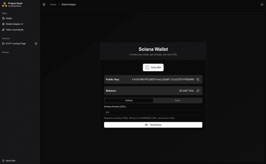Click the ICVIT ticket icon
This screenshot has height=164, width=266.
(x=3, y=43)
